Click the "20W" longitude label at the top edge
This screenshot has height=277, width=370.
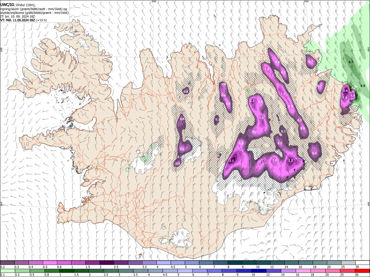click(x=154, y=1)
